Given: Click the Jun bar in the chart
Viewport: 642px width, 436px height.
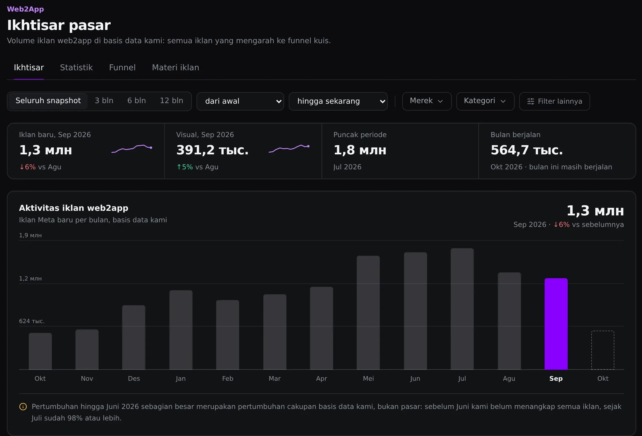Looking at the screenshot, I should pyautogui.click(x=415, y=311).
